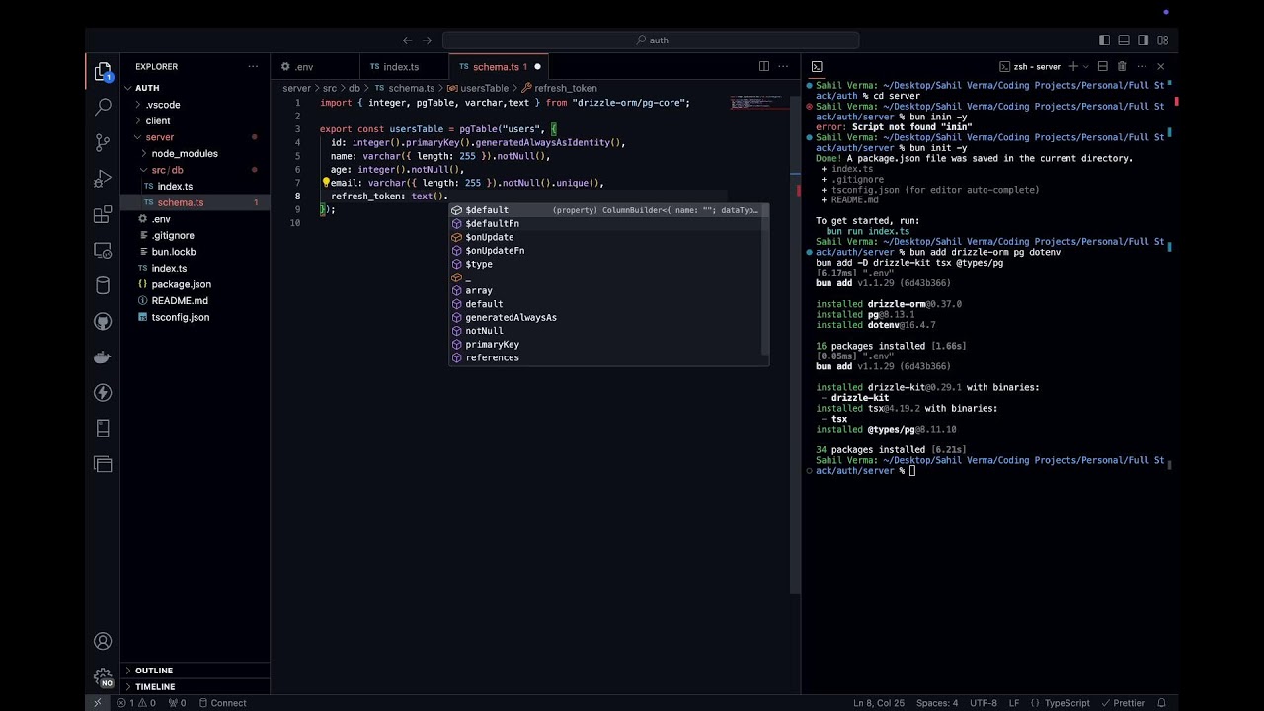
Task: Open notifications bell in status bar
Action: (1162, 703)
